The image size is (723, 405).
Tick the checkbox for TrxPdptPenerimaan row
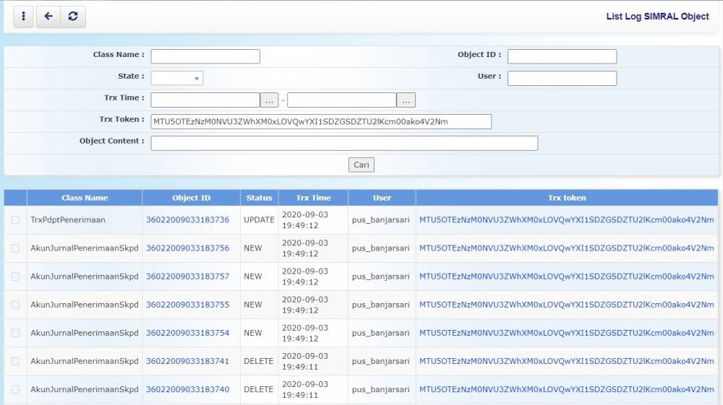[15, 220]
